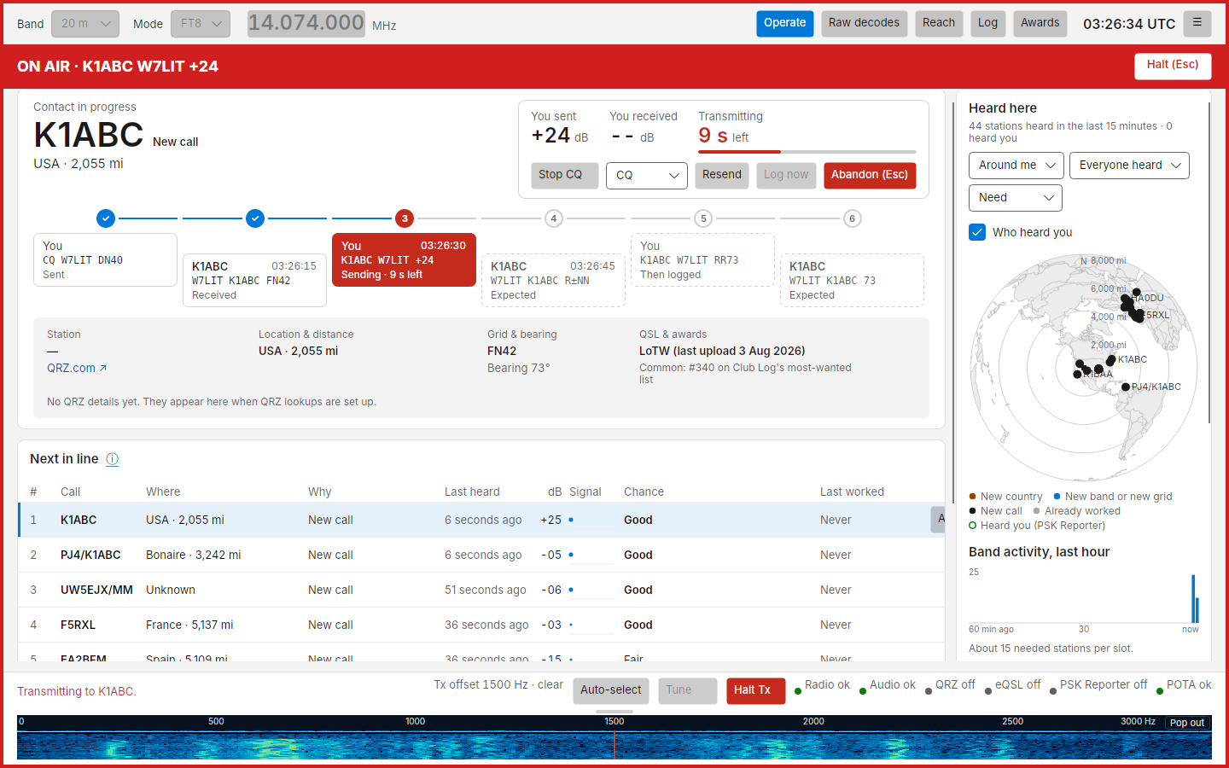Pop out the waterfall display

(1187, 723)
